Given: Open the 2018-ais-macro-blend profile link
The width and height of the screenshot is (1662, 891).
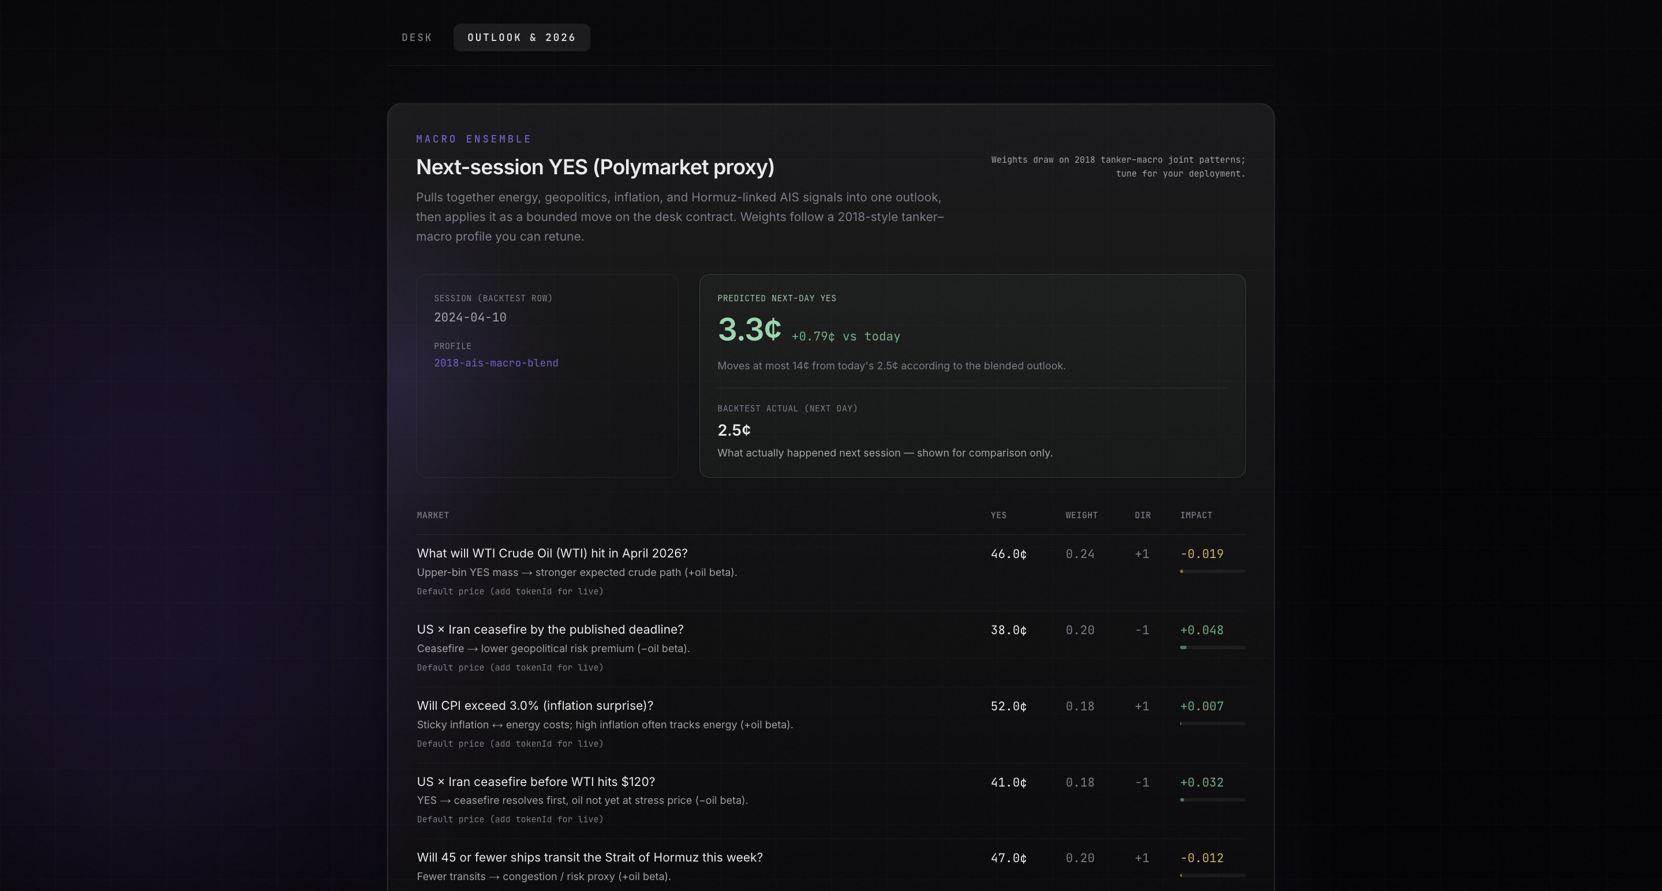Looking at the screenshot, I should [496, 363].
